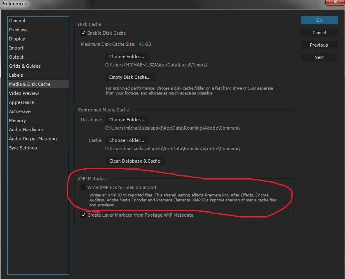The height and width of the screenshot is (279, 345).
Task: Click the Disk Cache section heading
Action: [x=89, y=24]
